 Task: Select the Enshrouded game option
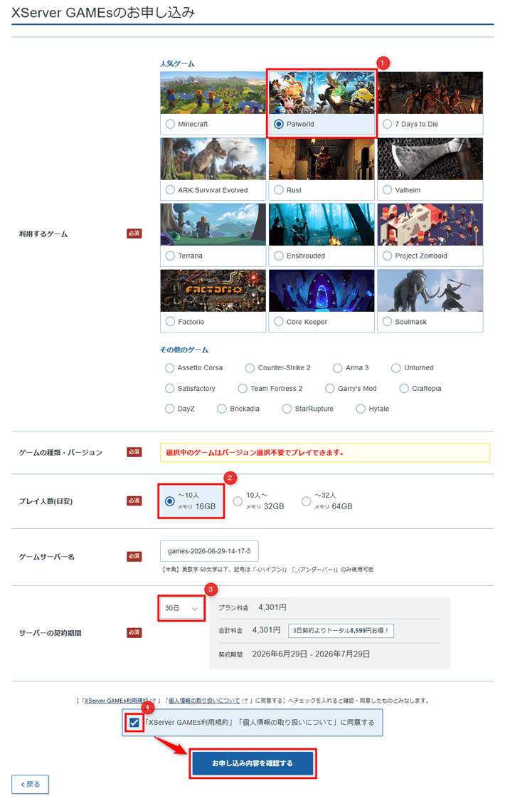pos(279,256)
